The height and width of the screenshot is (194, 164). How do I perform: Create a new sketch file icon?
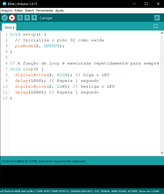(x=20, y=18)
